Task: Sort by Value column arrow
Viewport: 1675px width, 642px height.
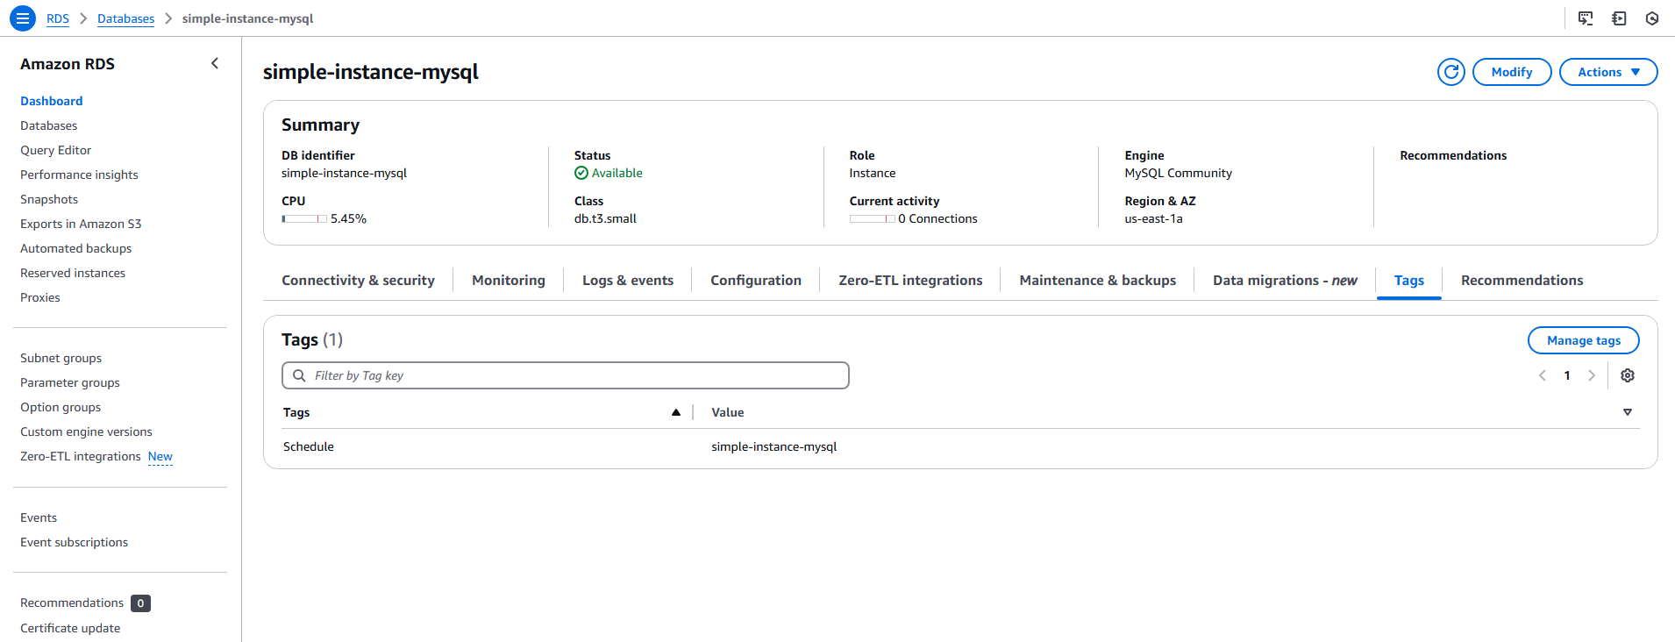Action: click(1628, 412)
